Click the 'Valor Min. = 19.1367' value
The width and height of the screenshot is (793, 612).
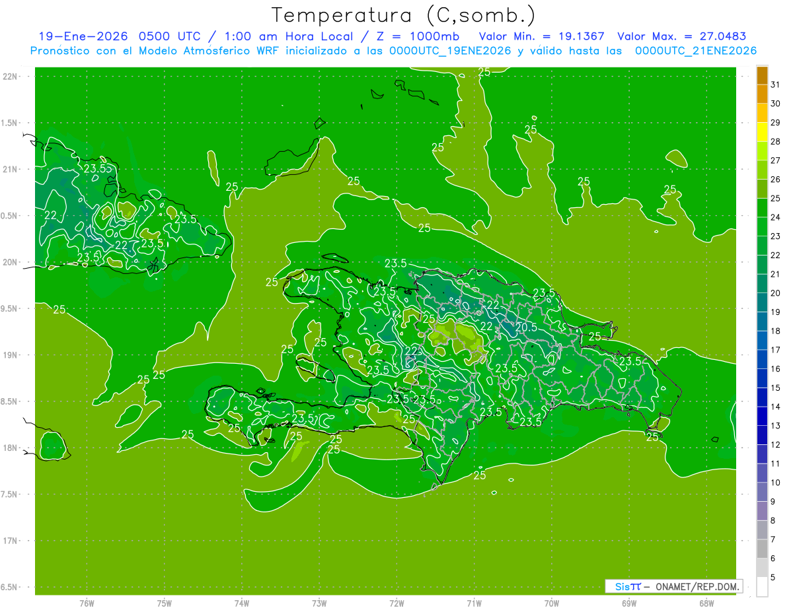tap(542, 36)
